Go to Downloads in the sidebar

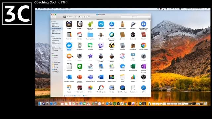tap(57, 33)
